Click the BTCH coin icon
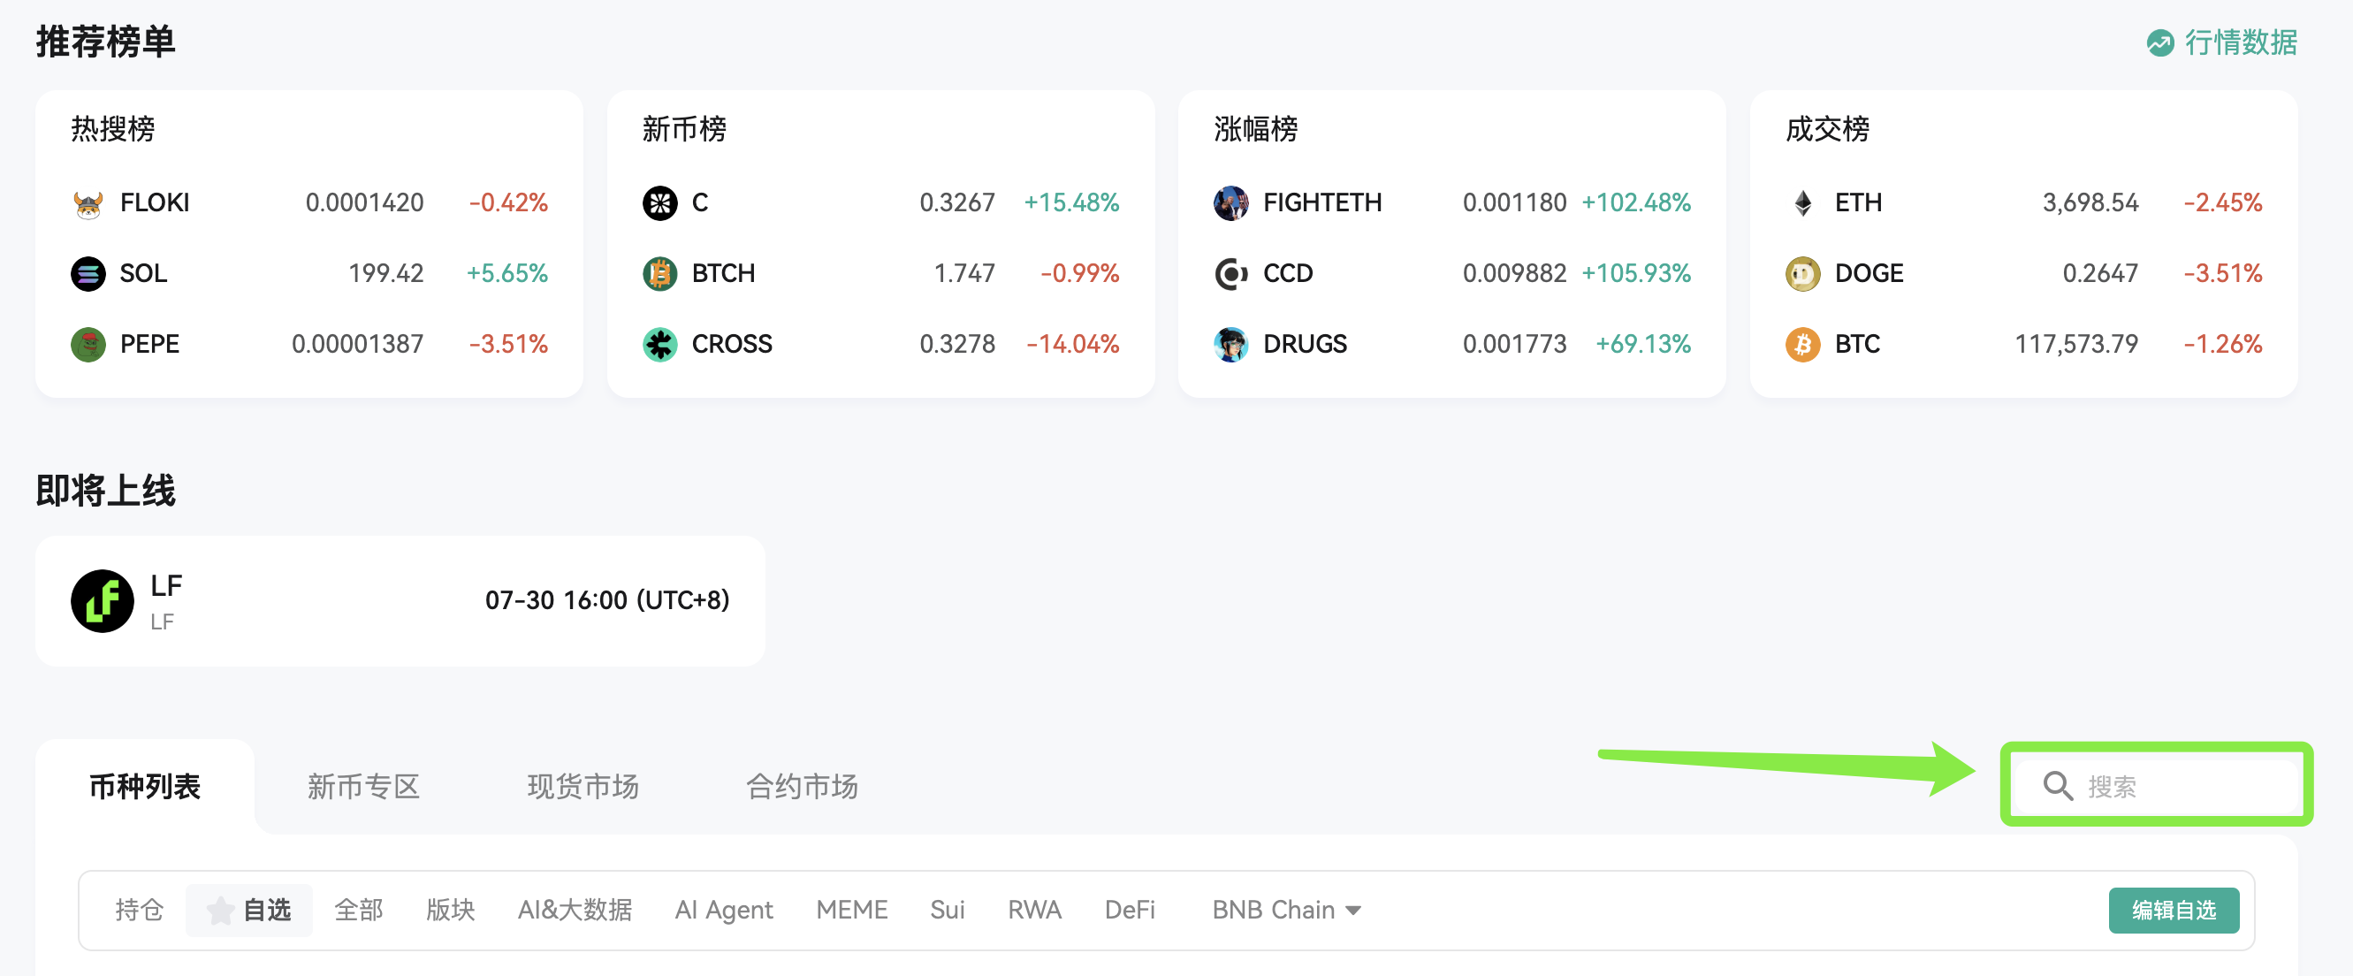Viewport: 2353px width, 976px height. pyautogui.click(x=659, y=273)
